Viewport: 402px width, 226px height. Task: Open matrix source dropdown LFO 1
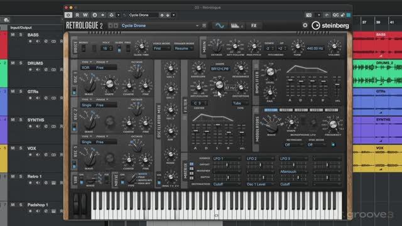tap(227, 159)
